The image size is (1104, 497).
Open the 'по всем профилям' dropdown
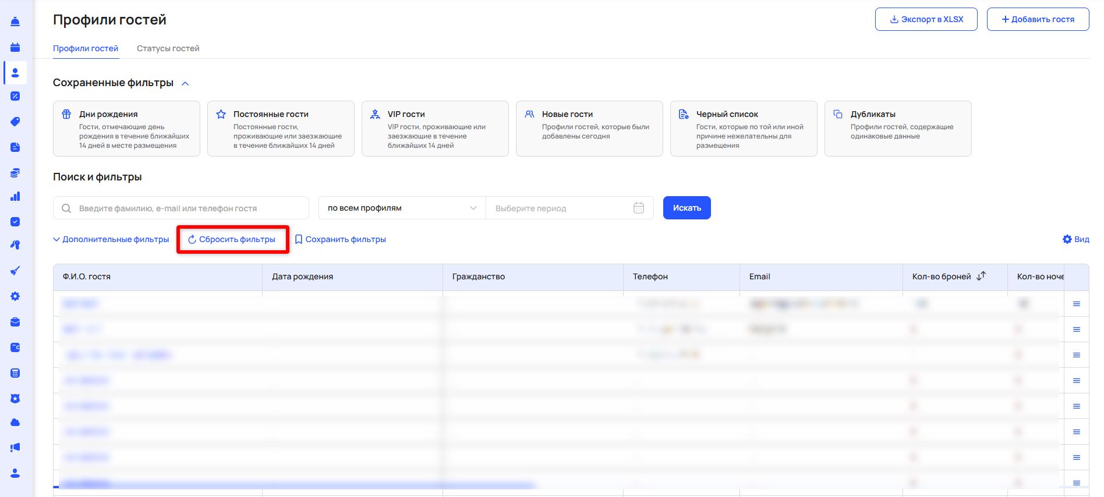coord(402,208)
